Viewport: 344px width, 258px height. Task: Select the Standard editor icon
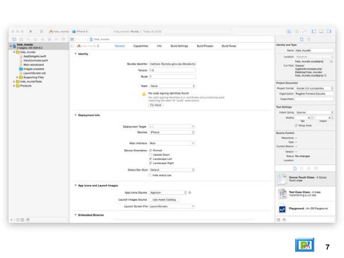pyautogui.click(x=289, y=31)
